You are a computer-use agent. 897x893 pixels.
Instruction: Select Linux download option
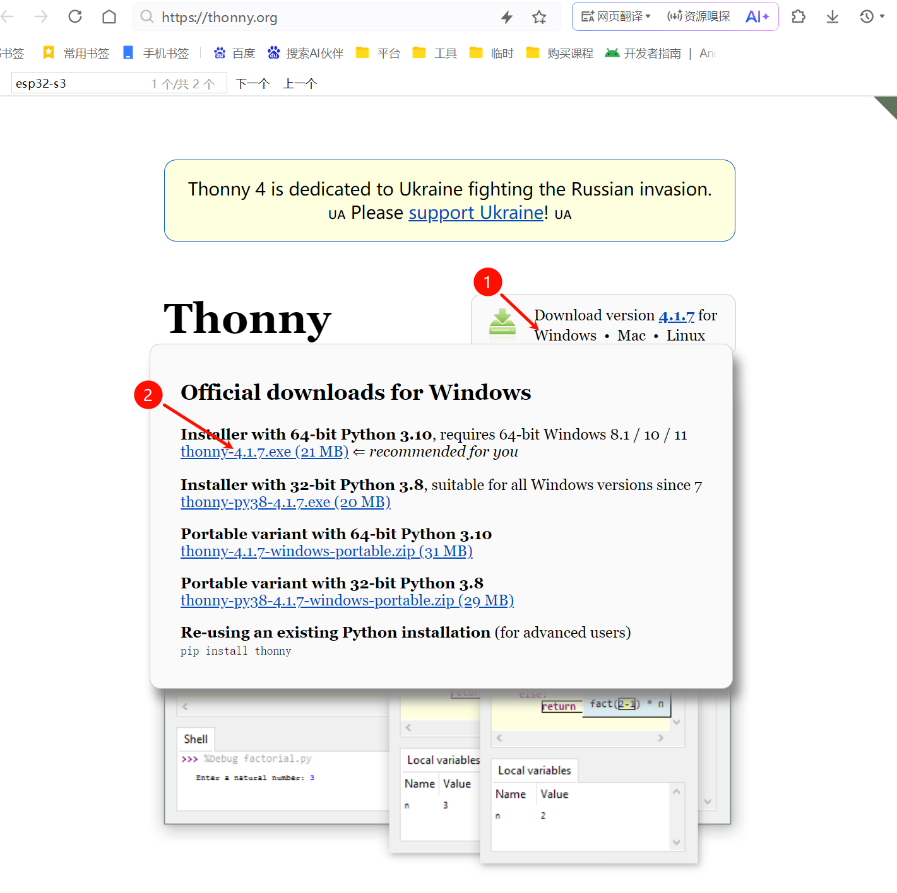pyautogui.click(x=686, y=336)
